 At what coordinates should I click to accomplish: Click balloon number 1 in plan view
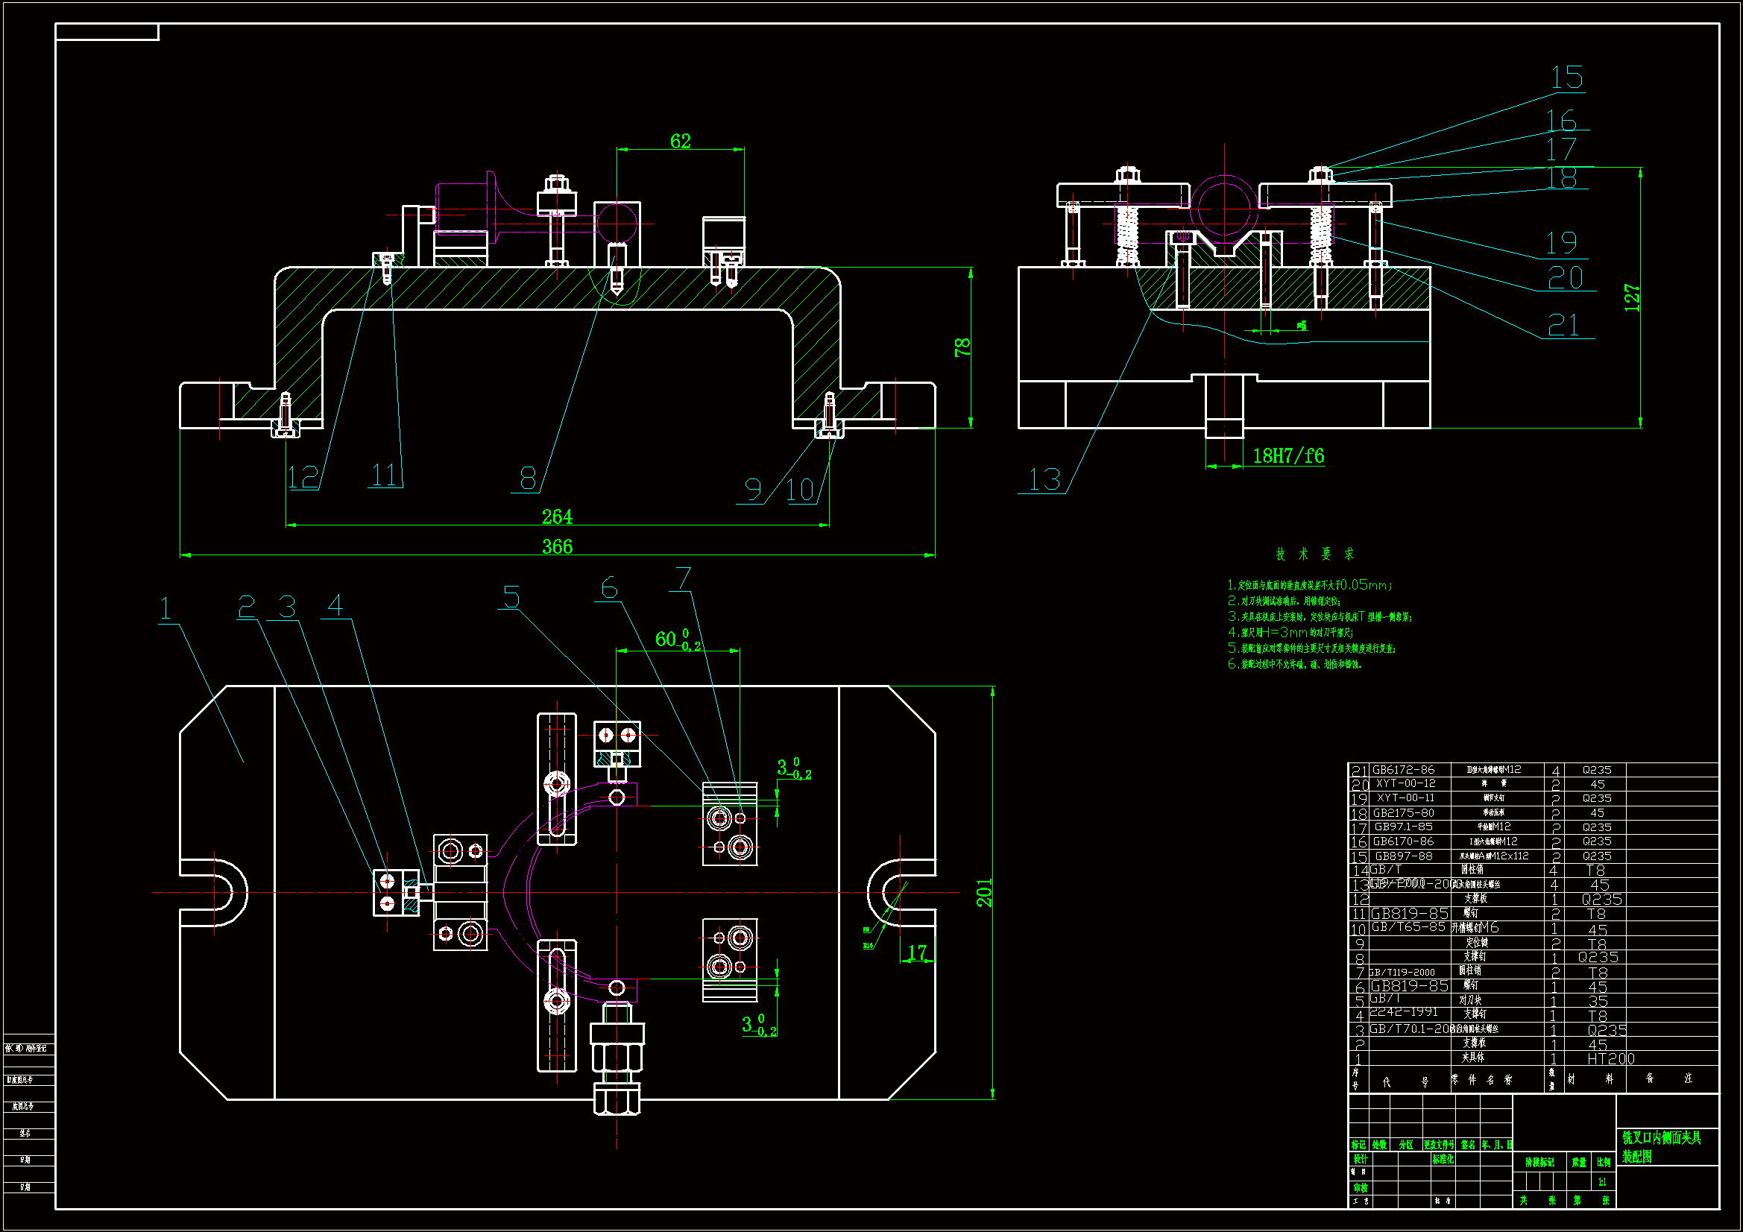166,609
